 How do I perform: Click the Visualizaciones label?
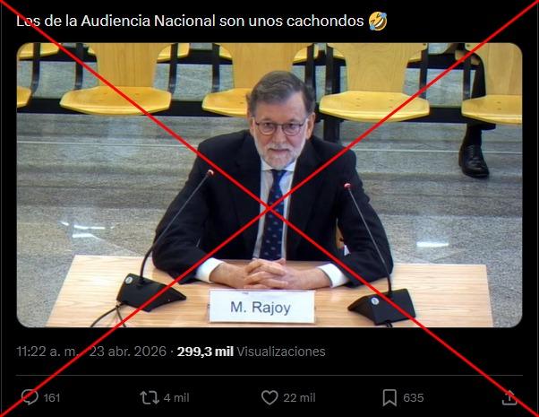281,352
